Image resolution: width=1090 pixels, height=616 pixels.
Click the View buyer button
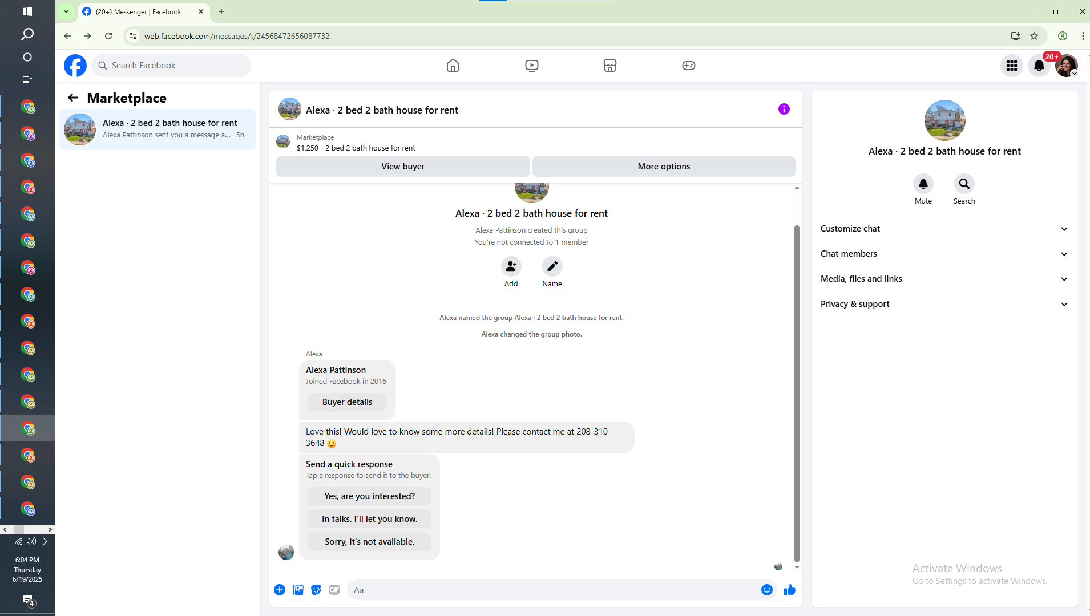pos(403,167)
